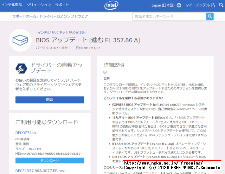The height and width of the screenshot is (174, 225).
Task: Click the Intel logo
Action: click(x=111, y=5)
